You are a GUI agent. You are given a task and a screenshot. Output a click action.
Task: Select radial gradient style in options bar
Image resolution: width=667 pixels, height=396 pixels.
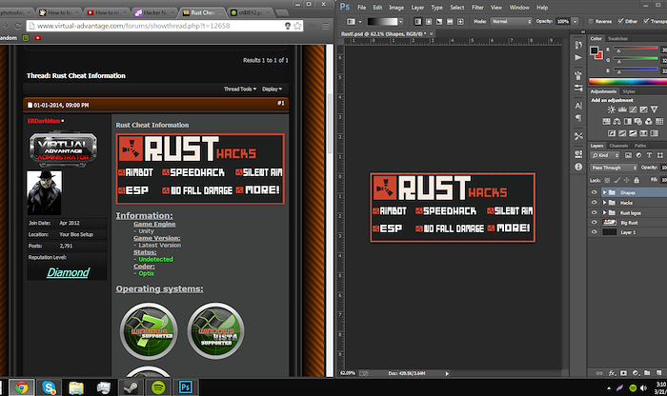click(429, 21)
